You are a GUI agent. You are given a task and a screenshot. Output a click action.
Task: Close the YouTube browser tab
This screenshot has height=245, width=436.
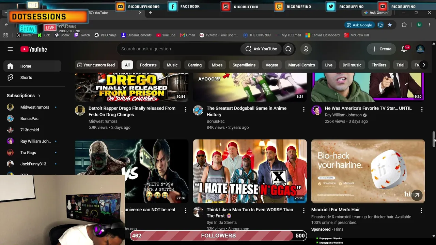140,13
